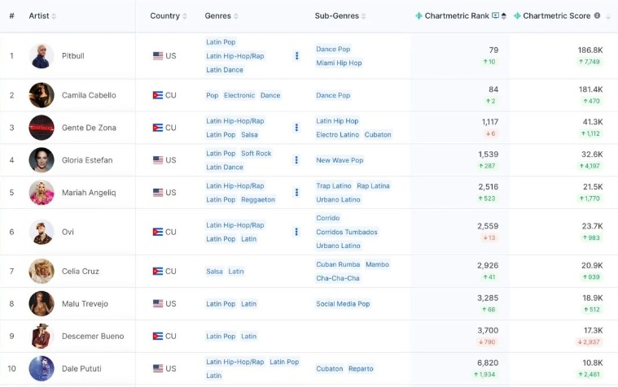
Task: Open Pitbull's artist name link
Action: tap(73, 56)
